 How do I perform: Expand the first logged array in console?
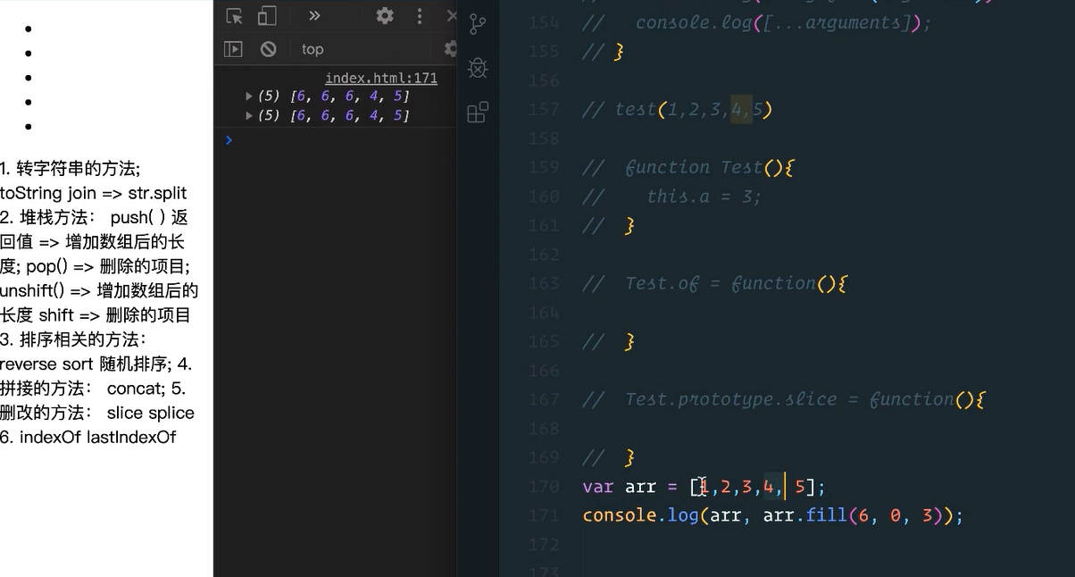point(249,96)
